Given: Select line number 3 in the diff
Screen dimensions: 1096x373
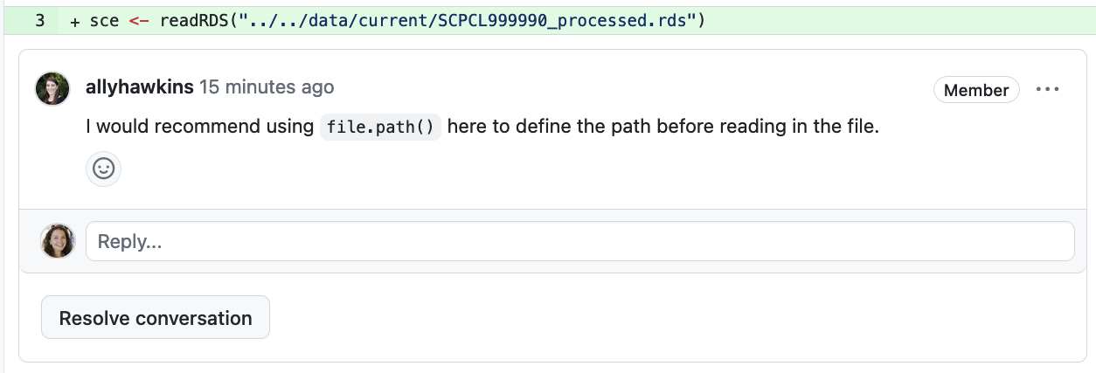Looking at the screenshot, I should 40,20.
